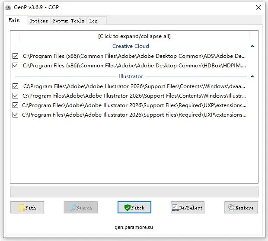Screen dimensions: 268x241
Task: Click the Path button
Action: pyautogui.click(x=27, y=207)
